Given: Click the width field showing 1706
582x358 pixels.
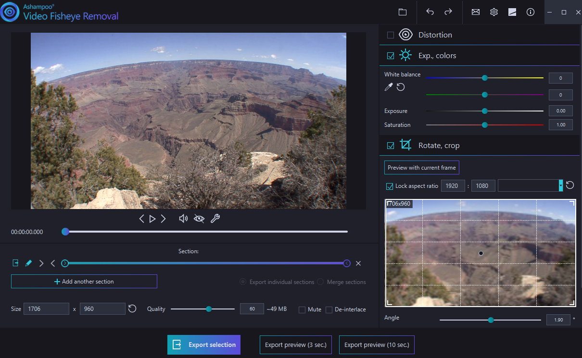Looking at the screenshot, I should click(x=47, y=309).
